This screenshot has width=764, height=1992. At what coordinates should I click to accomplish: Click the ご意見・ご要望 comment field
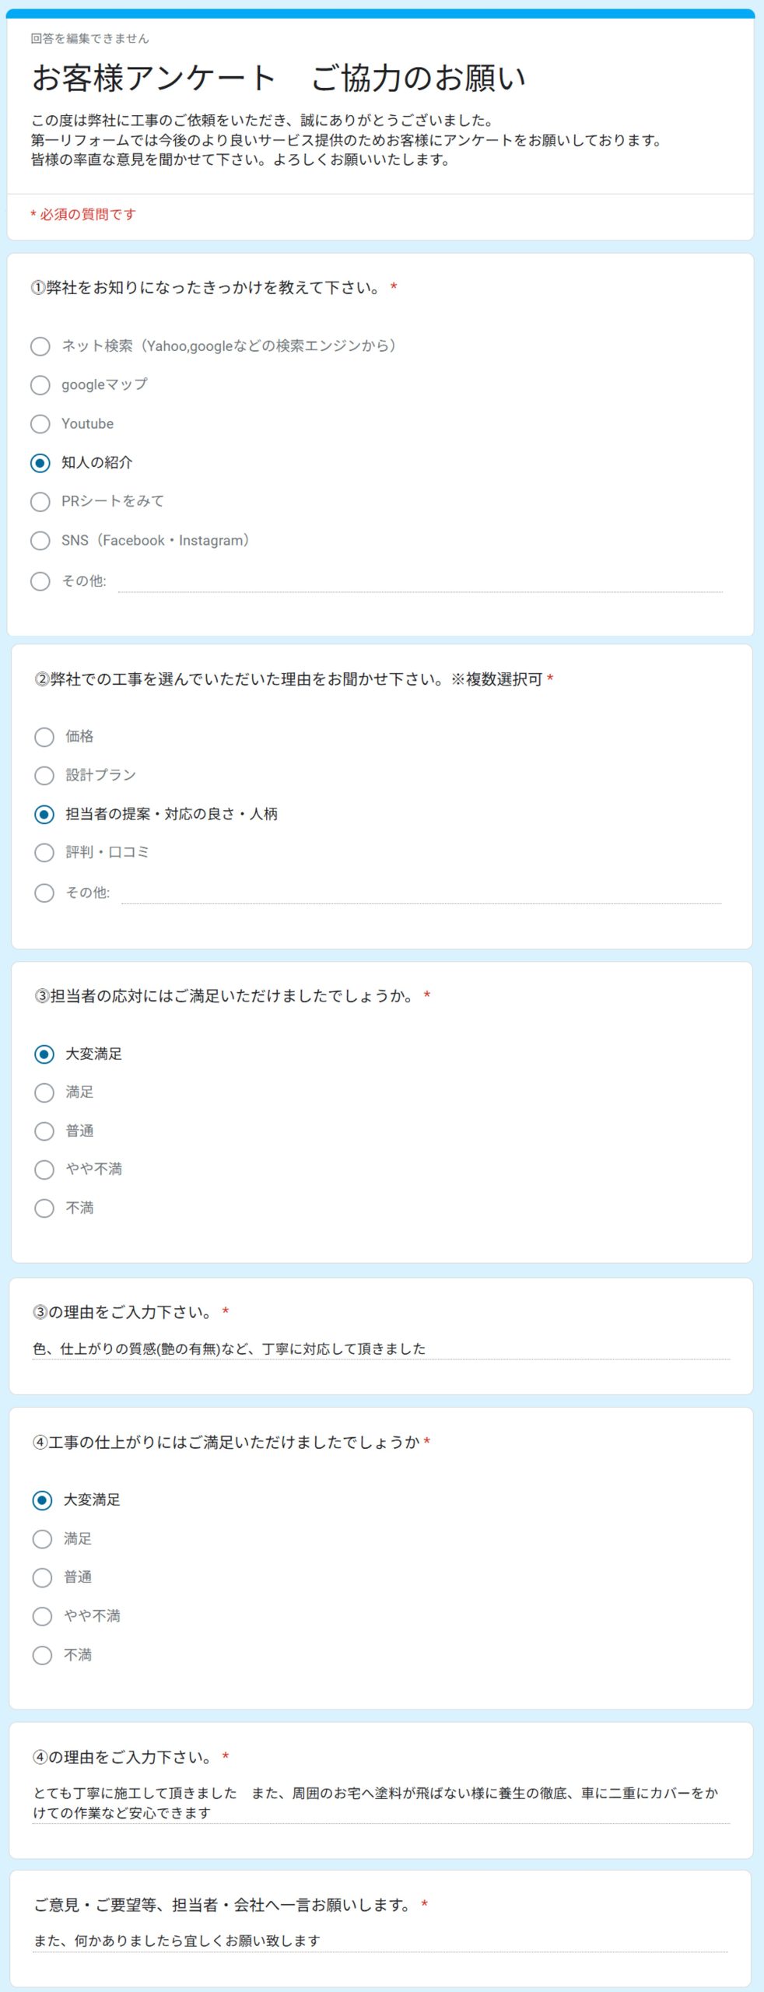pyautogui.click(x=380, y=1941)
